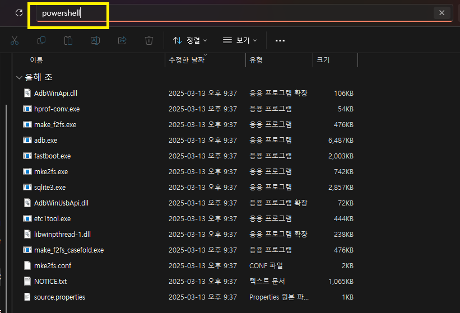This screenshot has height=313, width=460.
Task: Click the mke2fs.conf file name
Action: (x=53, y=266)
